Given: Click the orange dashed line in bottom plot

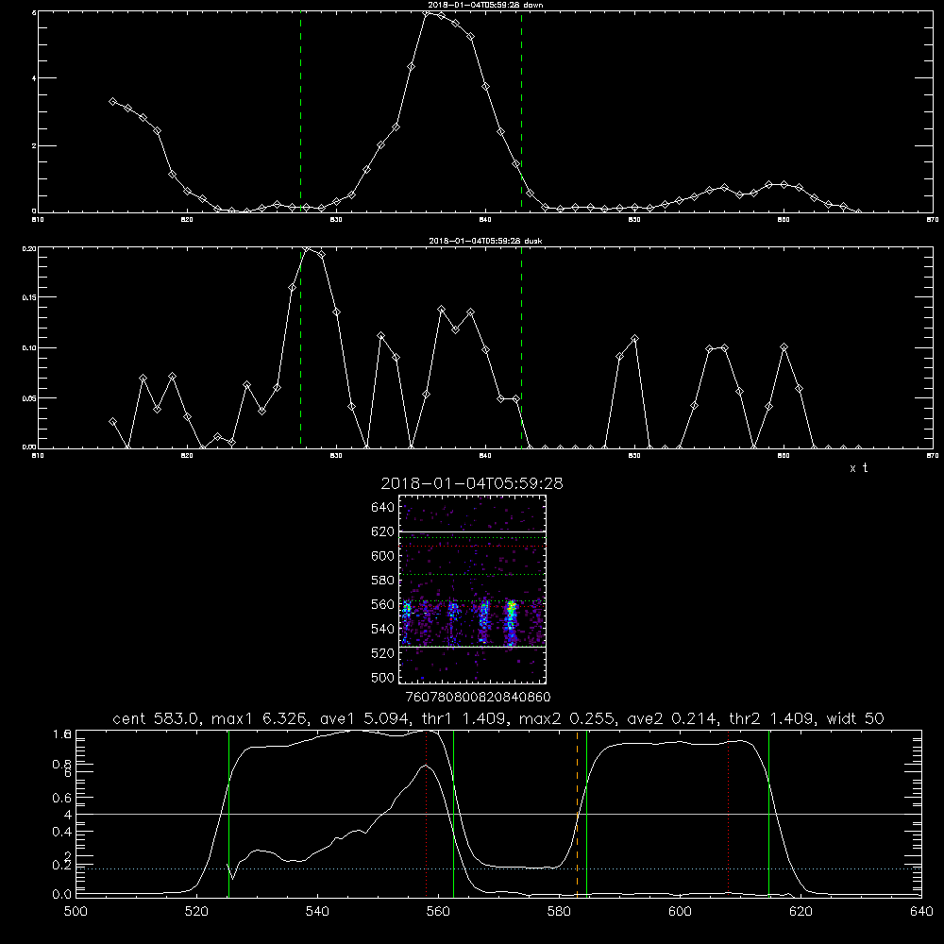Looking at the screenshot, I should pyautogui.click(x=577, y=814).
